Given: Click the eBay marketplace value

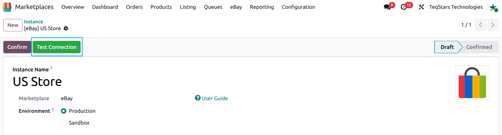Looking at the screenshot, I should [x=67, y=98].
